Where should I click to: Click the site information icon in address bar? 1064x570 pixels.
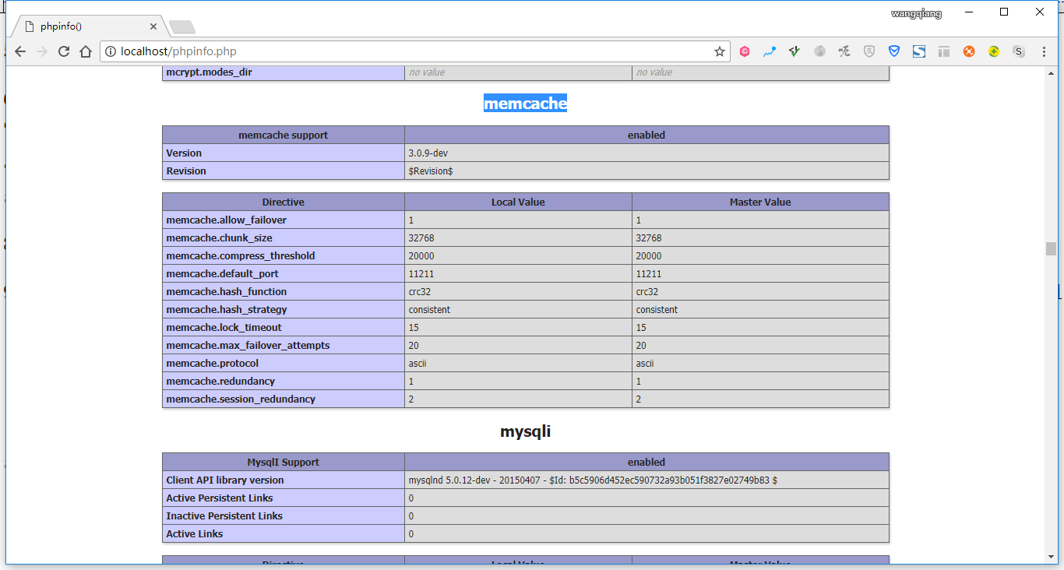point(111,51)
